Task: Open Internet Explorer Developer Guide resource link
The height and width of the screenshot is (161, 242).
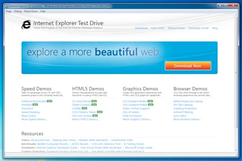Action: pyautogui.click(x=57, y=148)
